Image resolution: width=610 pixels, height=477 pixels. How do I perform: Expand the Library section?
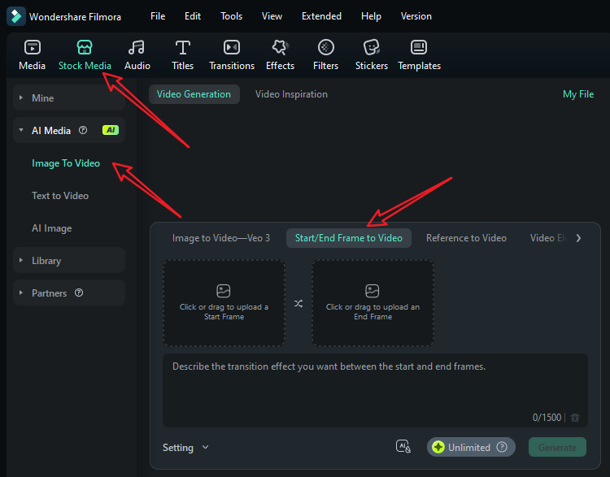coord(21,260)
